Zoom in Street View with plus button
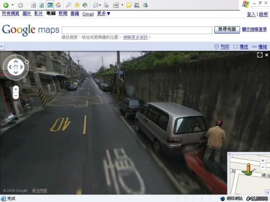The height and width of the screenshot is (202, 270). click(x=16, y=89)
